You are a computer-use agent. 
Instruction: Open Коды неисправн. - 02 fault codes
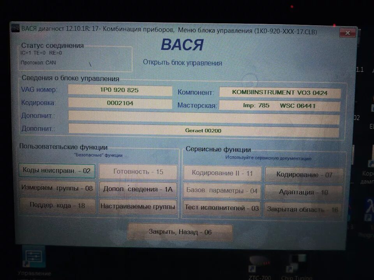click(57, 171)
